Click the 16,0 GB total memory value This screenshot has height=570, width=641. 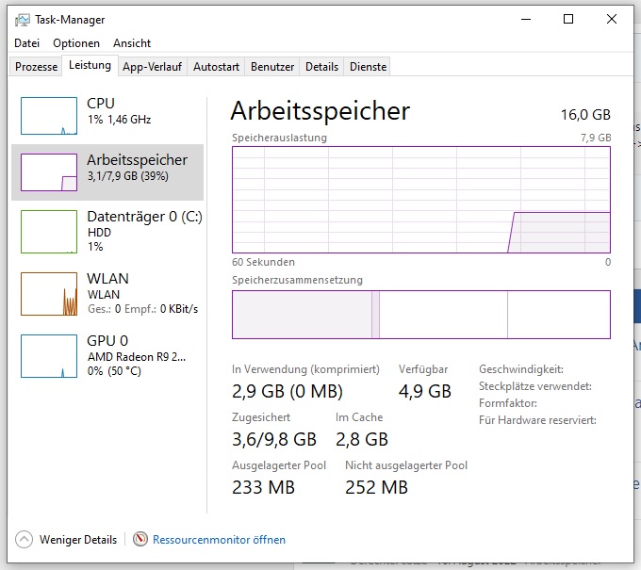585,115
